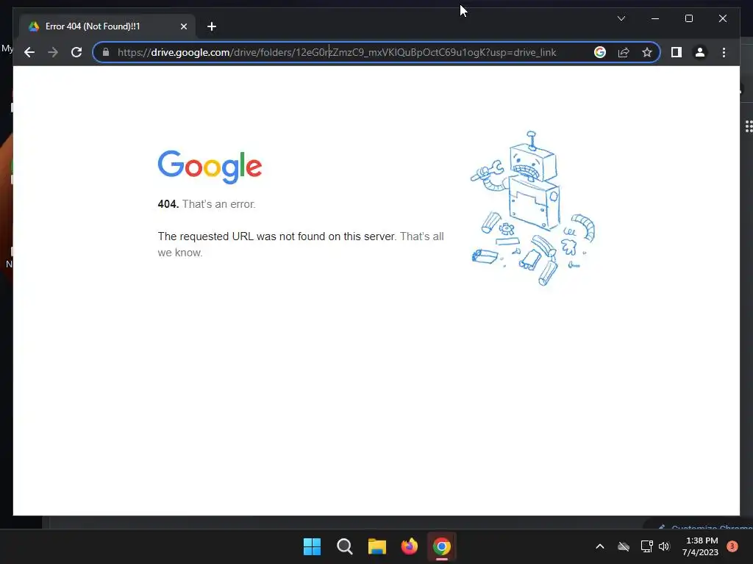
Task: Open the Chrome side panel
Action: tap(677, 52)
